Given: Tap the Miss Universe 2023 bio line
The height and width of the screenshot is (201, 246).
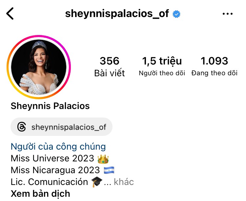Looking at the screenshot, I should click(x=60, y=158).
